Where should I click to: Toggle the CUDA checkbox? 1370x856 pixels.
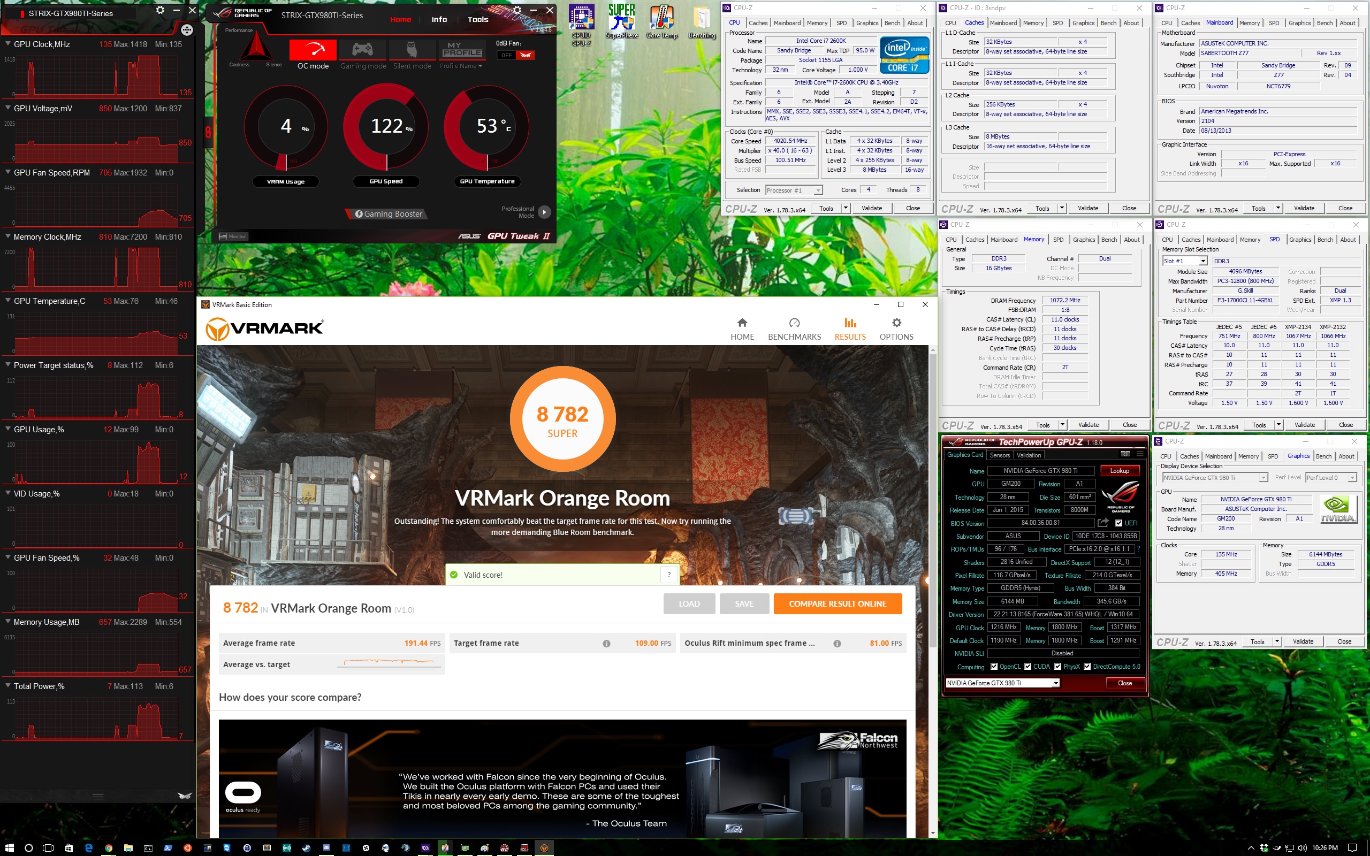pos(1028,667)
